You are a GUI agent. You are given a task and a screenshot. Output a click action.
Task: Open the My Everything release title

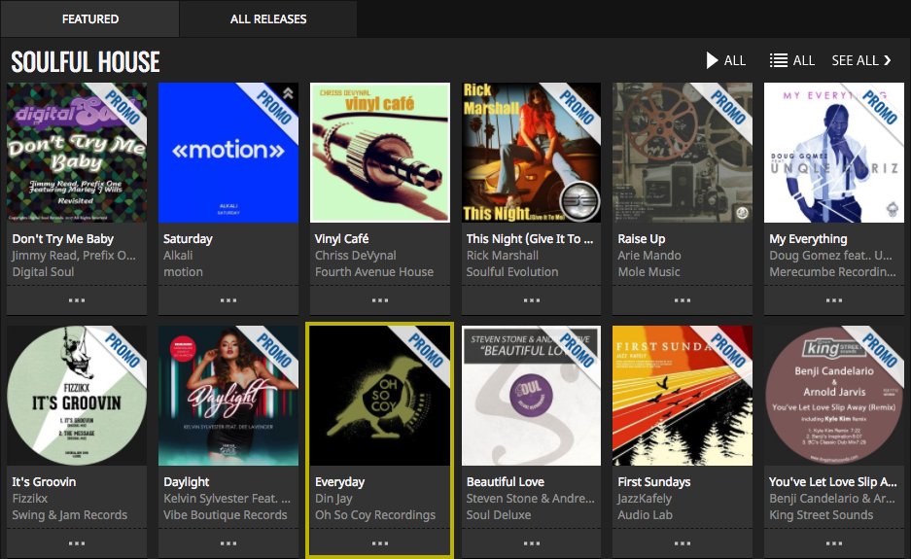tap(808, 239)
